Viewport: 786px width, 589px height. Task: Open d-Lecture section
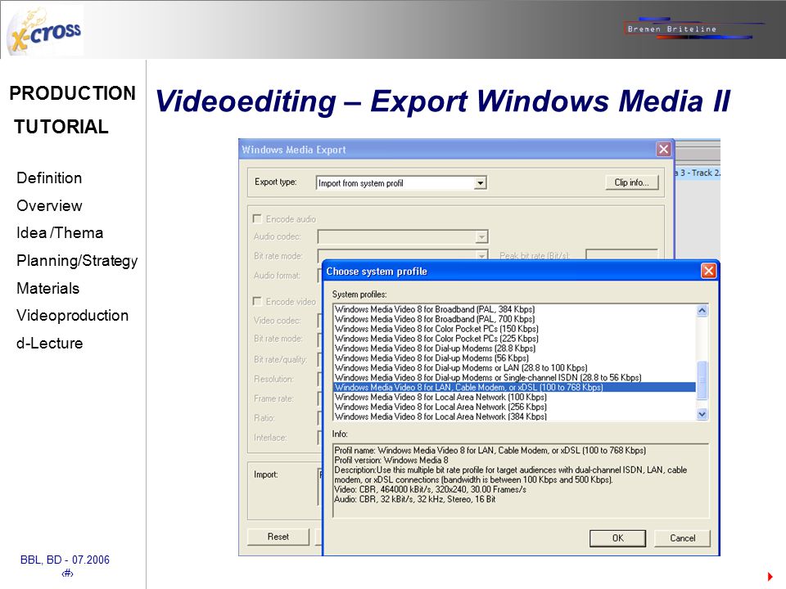(50, 343)
